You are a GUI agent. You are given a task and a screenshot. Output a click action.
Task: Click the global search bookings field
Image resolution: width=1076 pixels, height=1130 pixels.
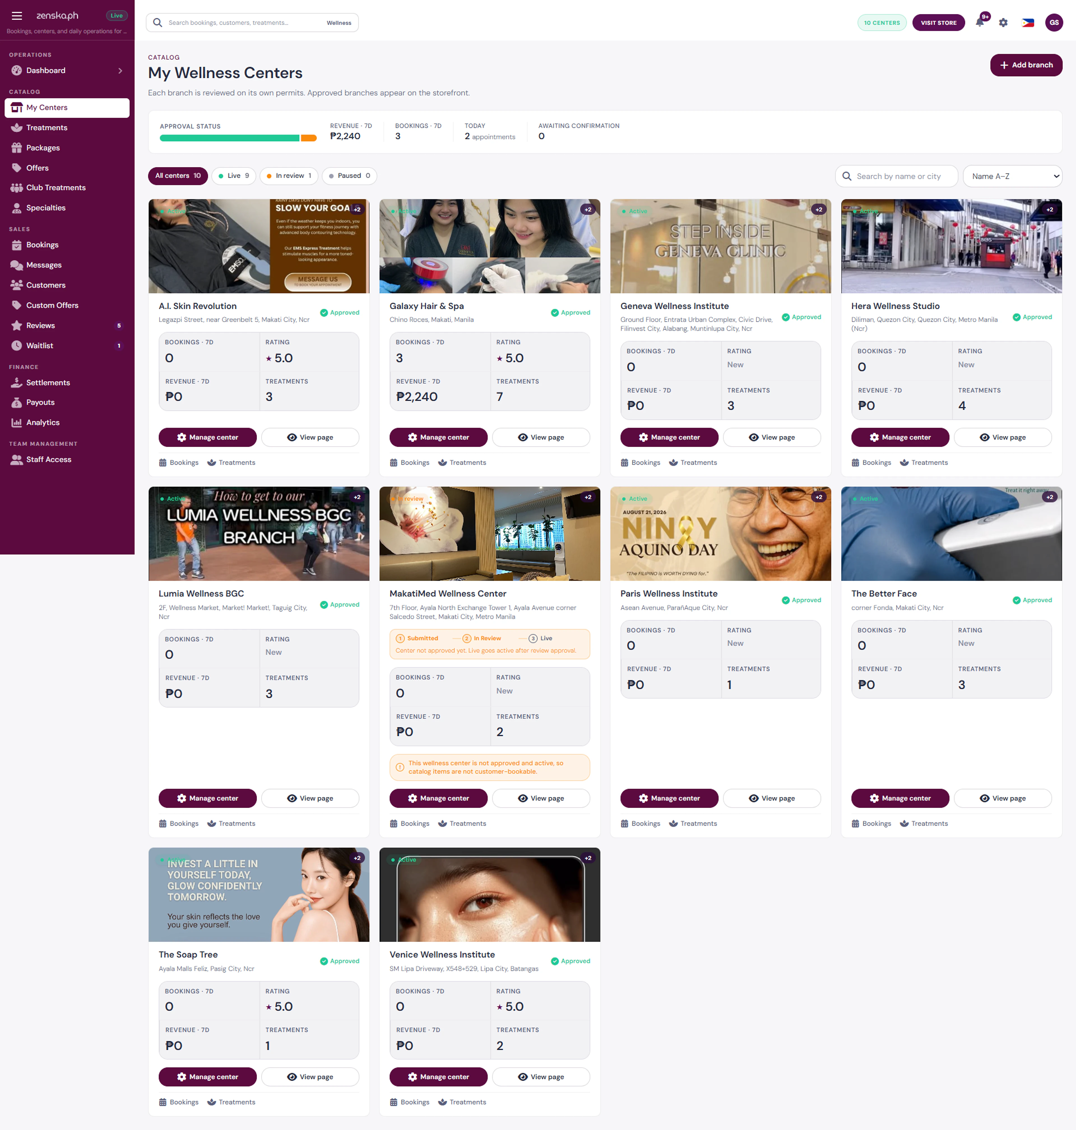252,23
